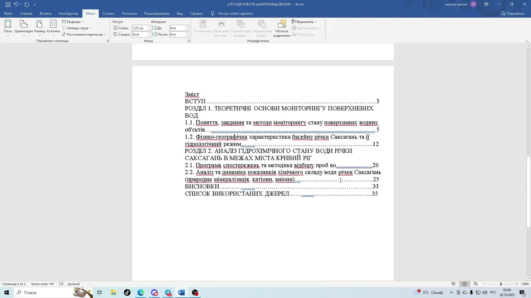This screenshot has height=298, width=531.
Task: Switch to the Рассылки tab
Action: [x=129, y=14]
